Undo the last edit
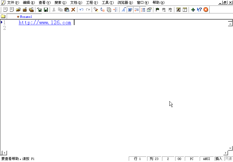 (x=81, y=10)
